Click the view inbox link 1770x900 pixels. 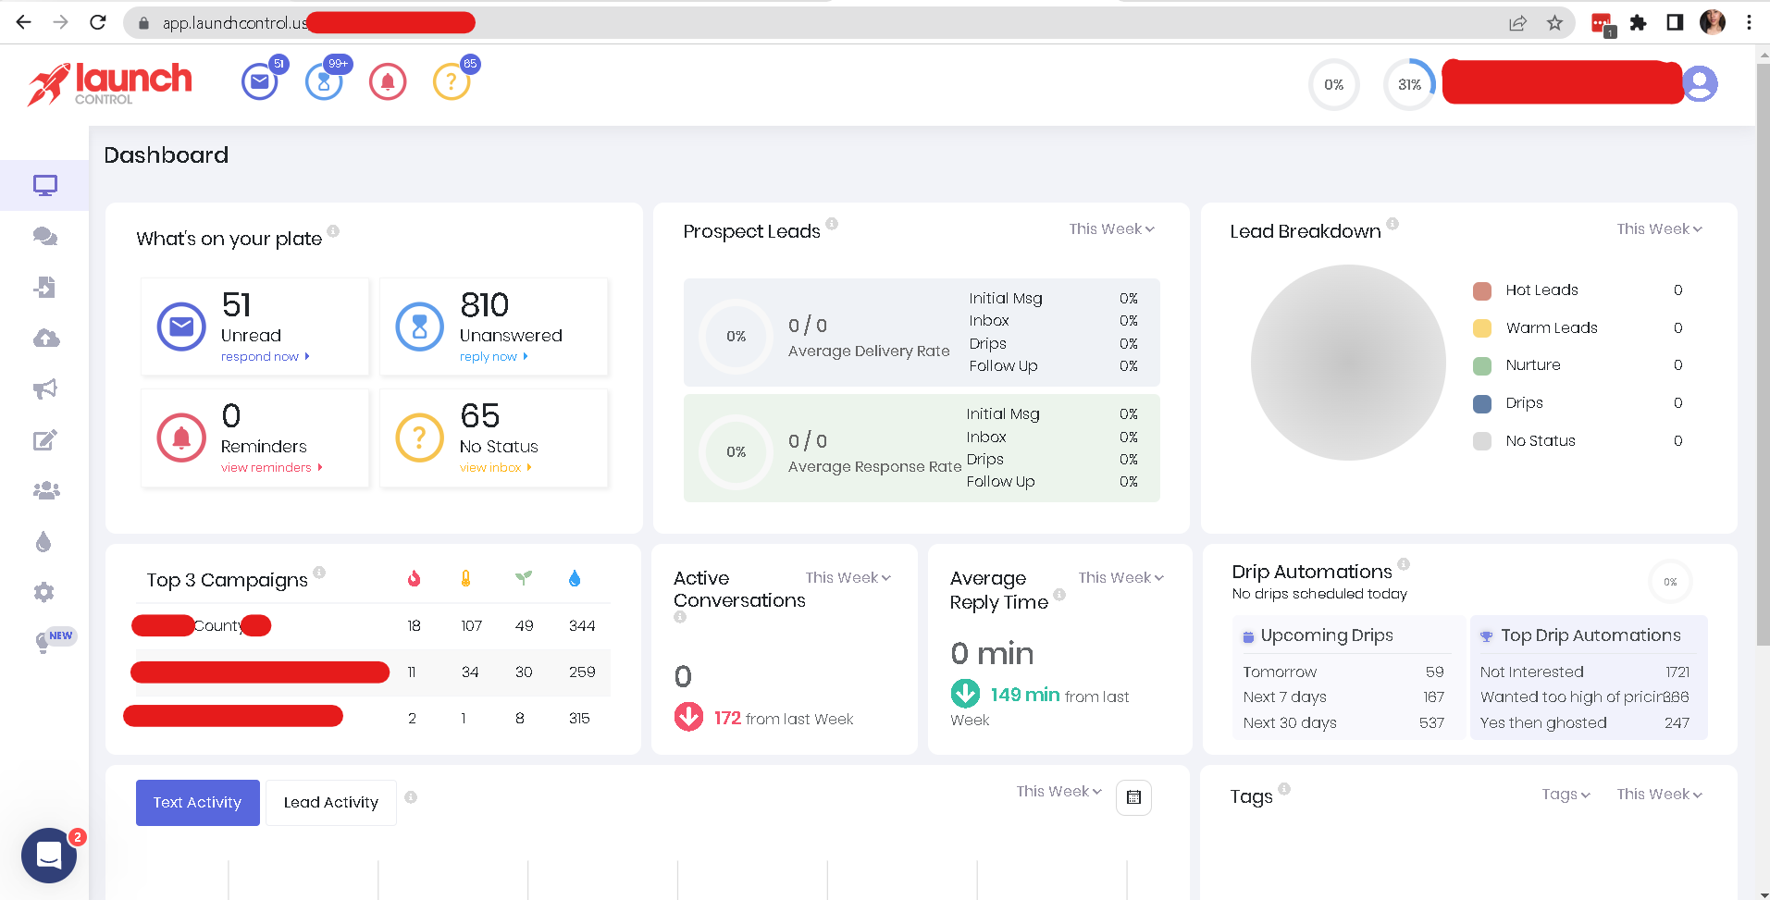(x=496, y=468)
